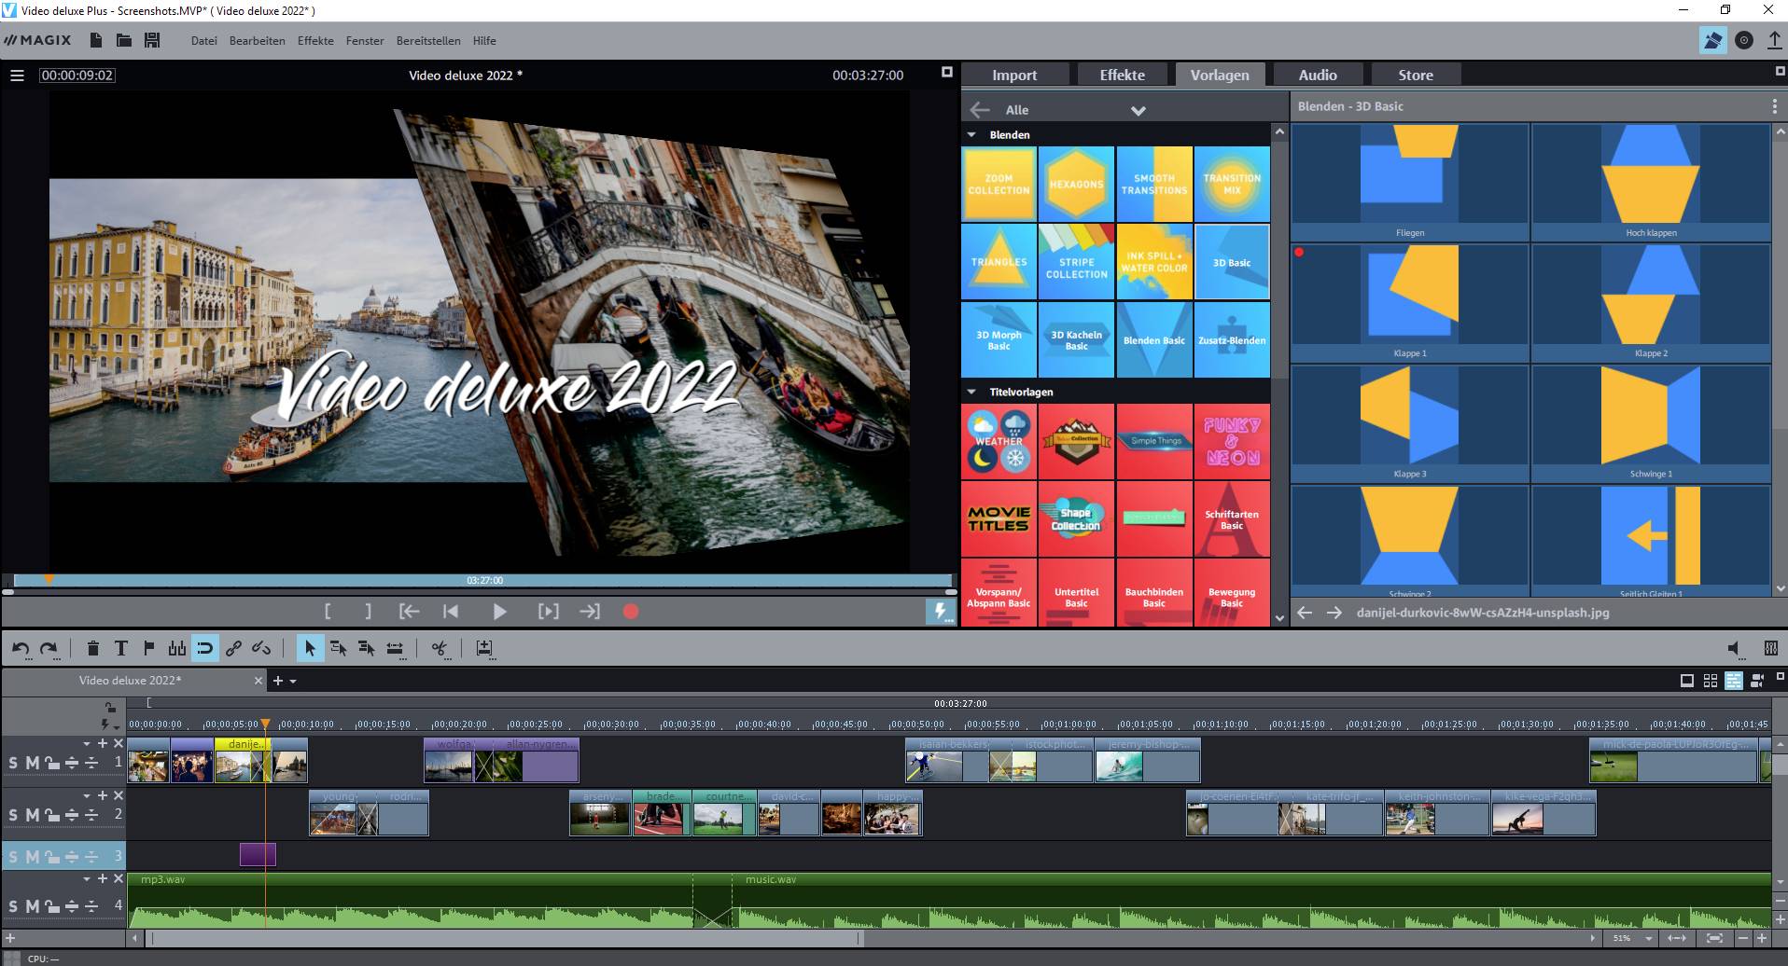The image size is (1788, 966).
Task: Select the 3D Morph Basic tile
Action: (x=999, y=339)
